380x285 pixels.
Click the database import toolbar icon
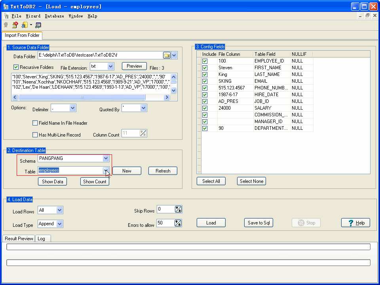click(25, 25)
